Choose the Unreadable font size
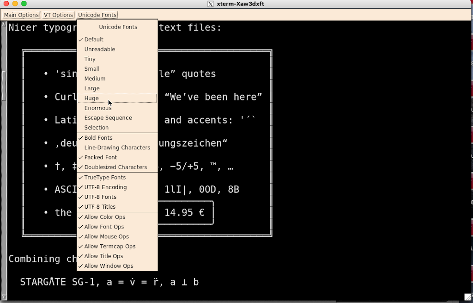Viewport: 473px width, 303px height. (x=100, y=49)
